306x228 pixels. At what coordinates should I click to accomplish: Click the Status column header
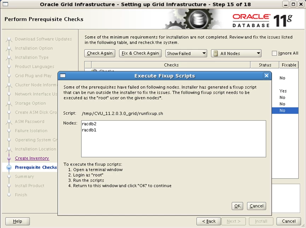(265, 65)
